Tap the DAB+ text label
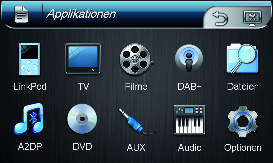The width and height of the screenshot is (273, 163). pos(189,86)
